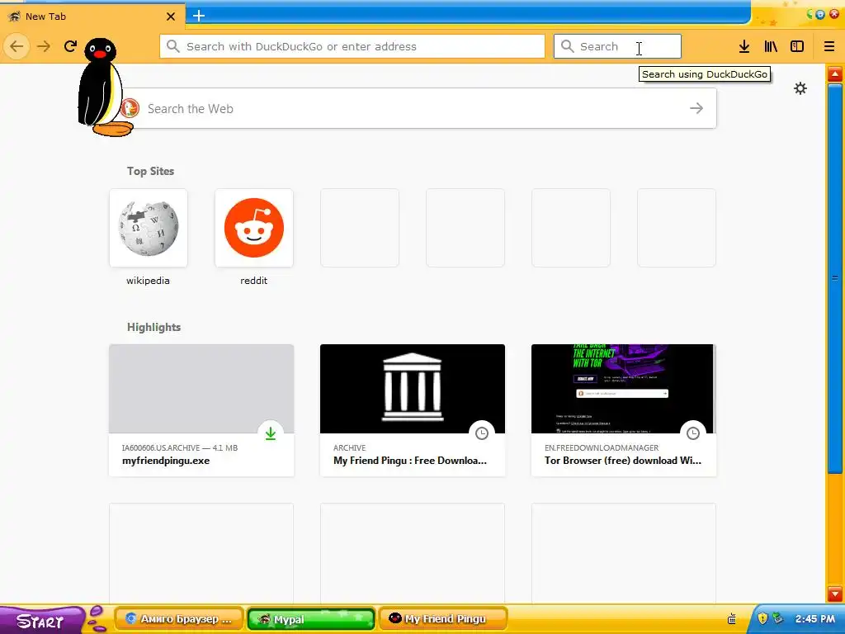
Task: Click the blue window maximize button
Action: coord(820,15)
